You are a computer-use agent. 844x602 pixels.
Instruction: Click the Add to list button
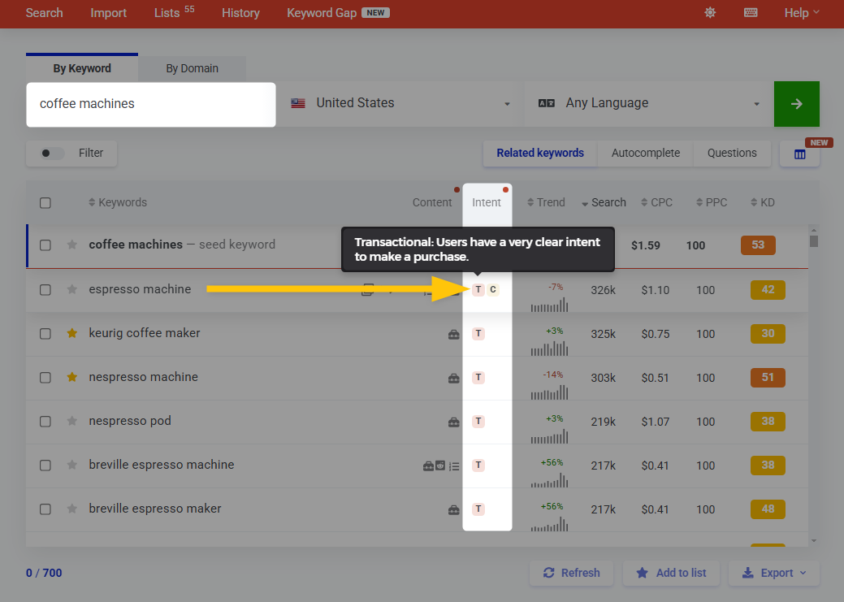click(671, 573)
